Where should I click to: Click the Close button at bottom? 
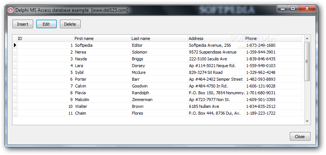coord(300,137)
